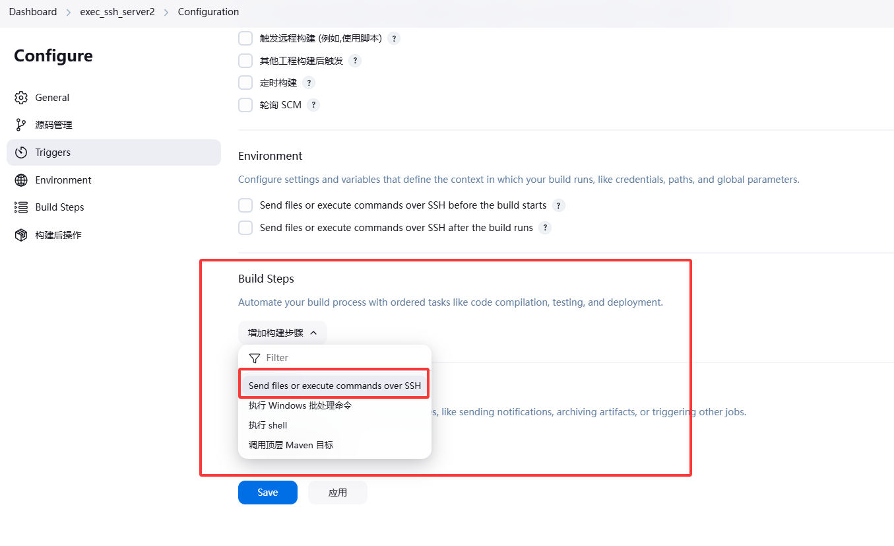Click the 构建后操作 box icon
Image resolution: width=894 pixels, height=546 pixels.
(x=21, y=235)
